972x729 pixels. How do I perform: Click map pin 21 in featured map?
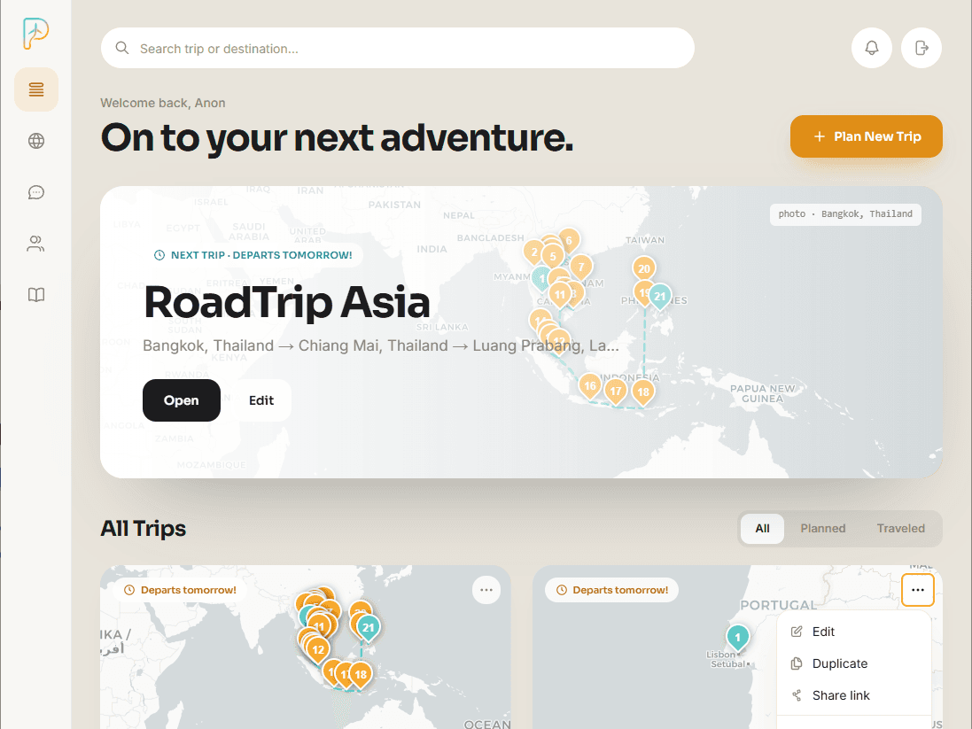pos(660,297)
